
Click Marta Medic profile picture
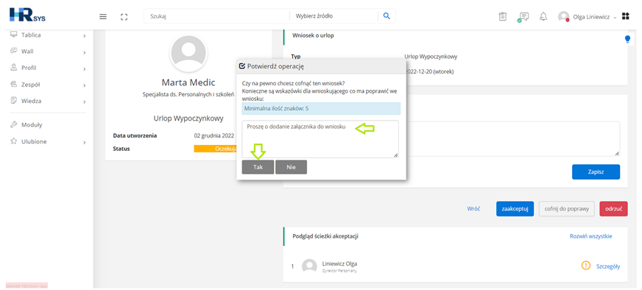point(188,53)
